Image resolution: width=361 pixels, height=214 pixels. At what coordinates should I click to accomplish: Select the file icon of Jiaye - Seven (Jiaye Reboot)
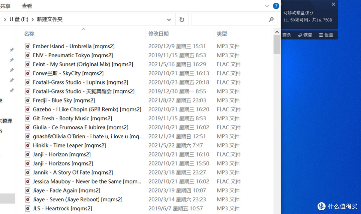pyautogui.click(x=28, y=199)
